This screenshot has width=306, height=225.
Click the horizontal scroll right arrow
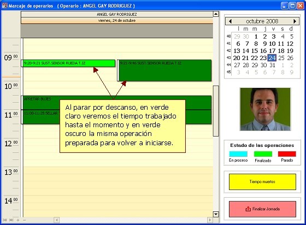(210, 220)
